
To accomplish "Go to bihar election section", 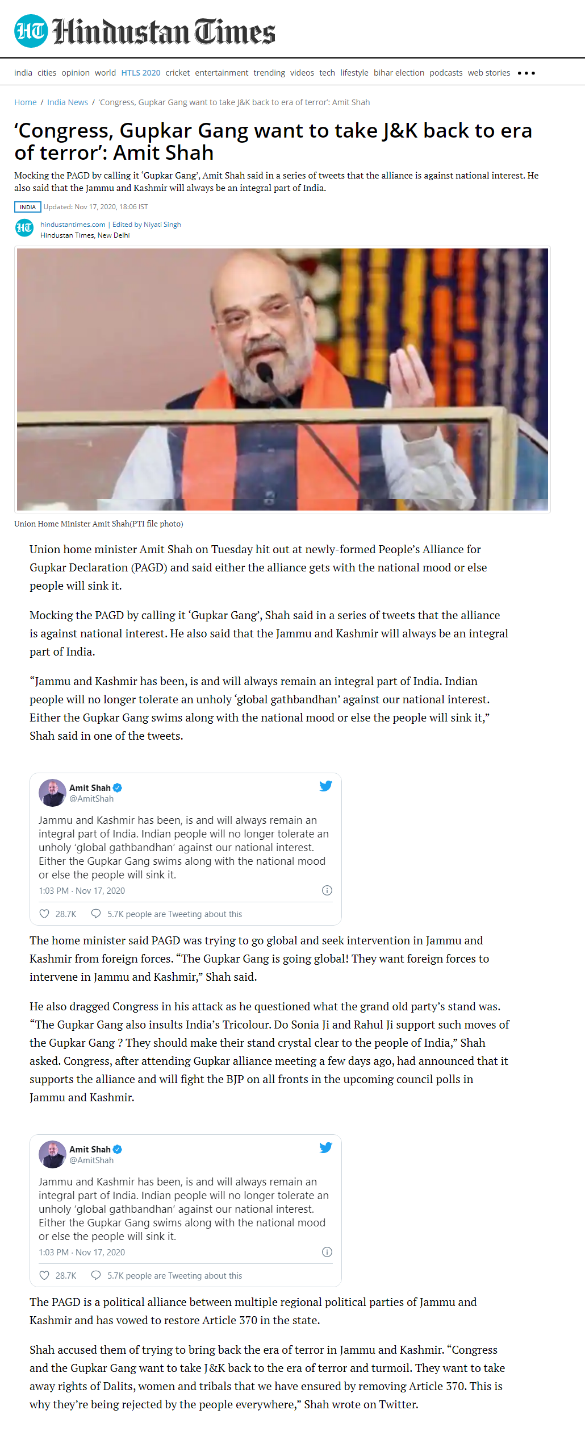I will (399, 73).
